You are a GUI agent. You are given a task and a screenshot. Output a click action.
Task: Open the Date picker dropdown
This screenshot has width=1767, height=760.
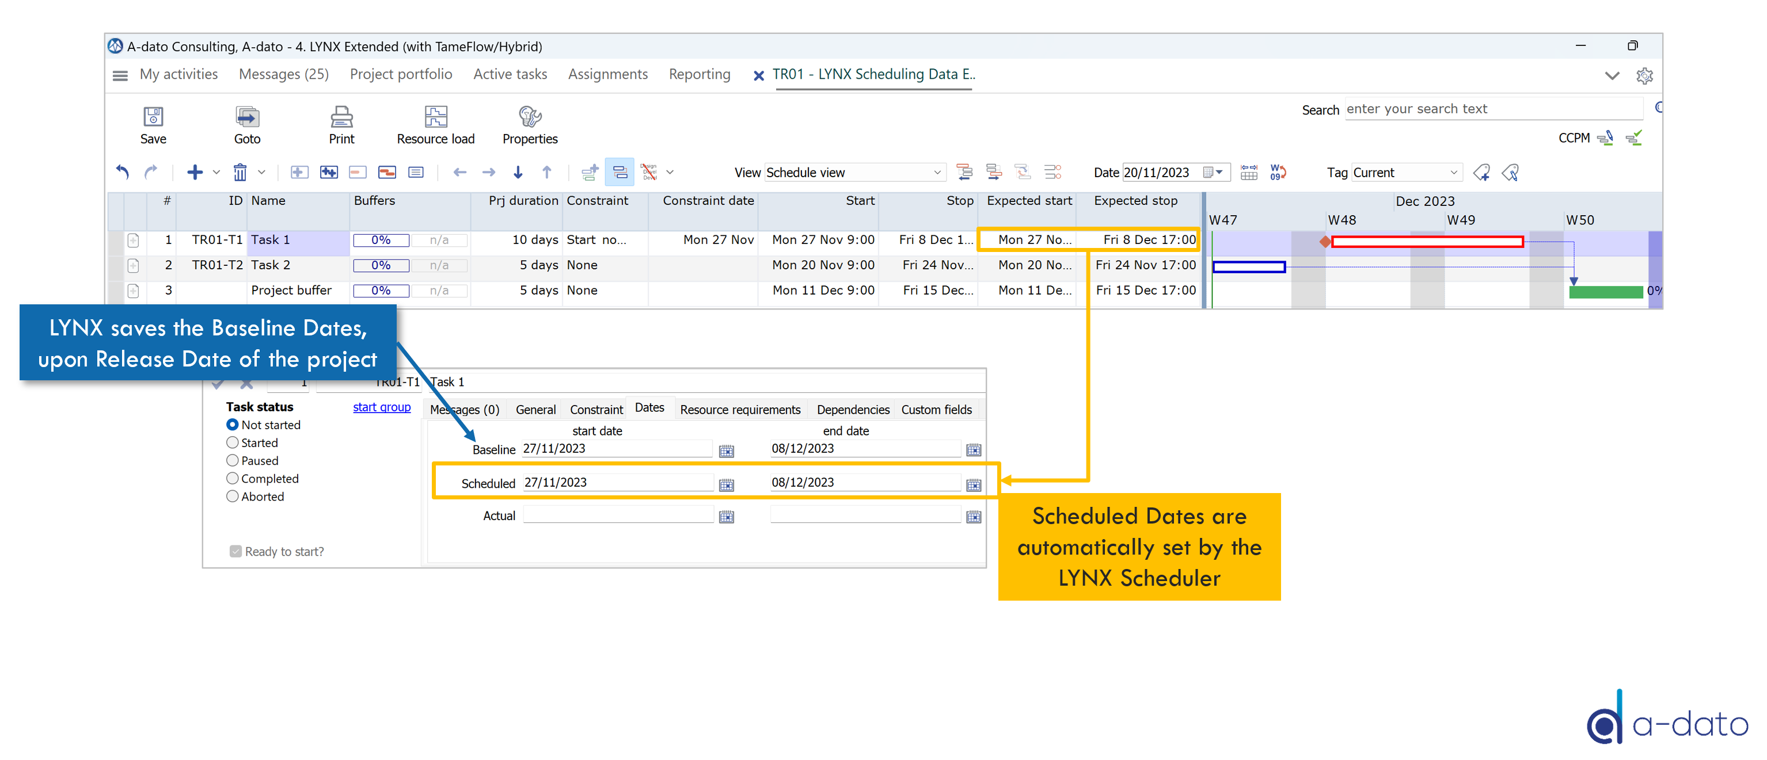(1218, 172)
